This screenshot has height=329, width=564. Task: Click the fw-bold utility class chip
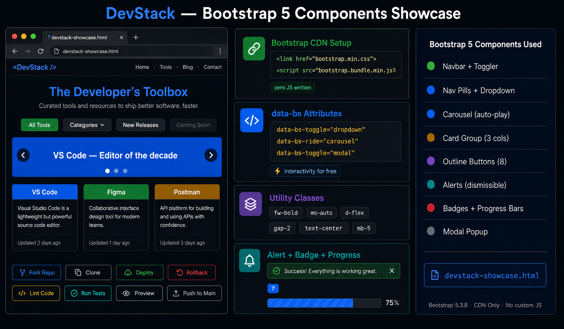tap(286, 213)
